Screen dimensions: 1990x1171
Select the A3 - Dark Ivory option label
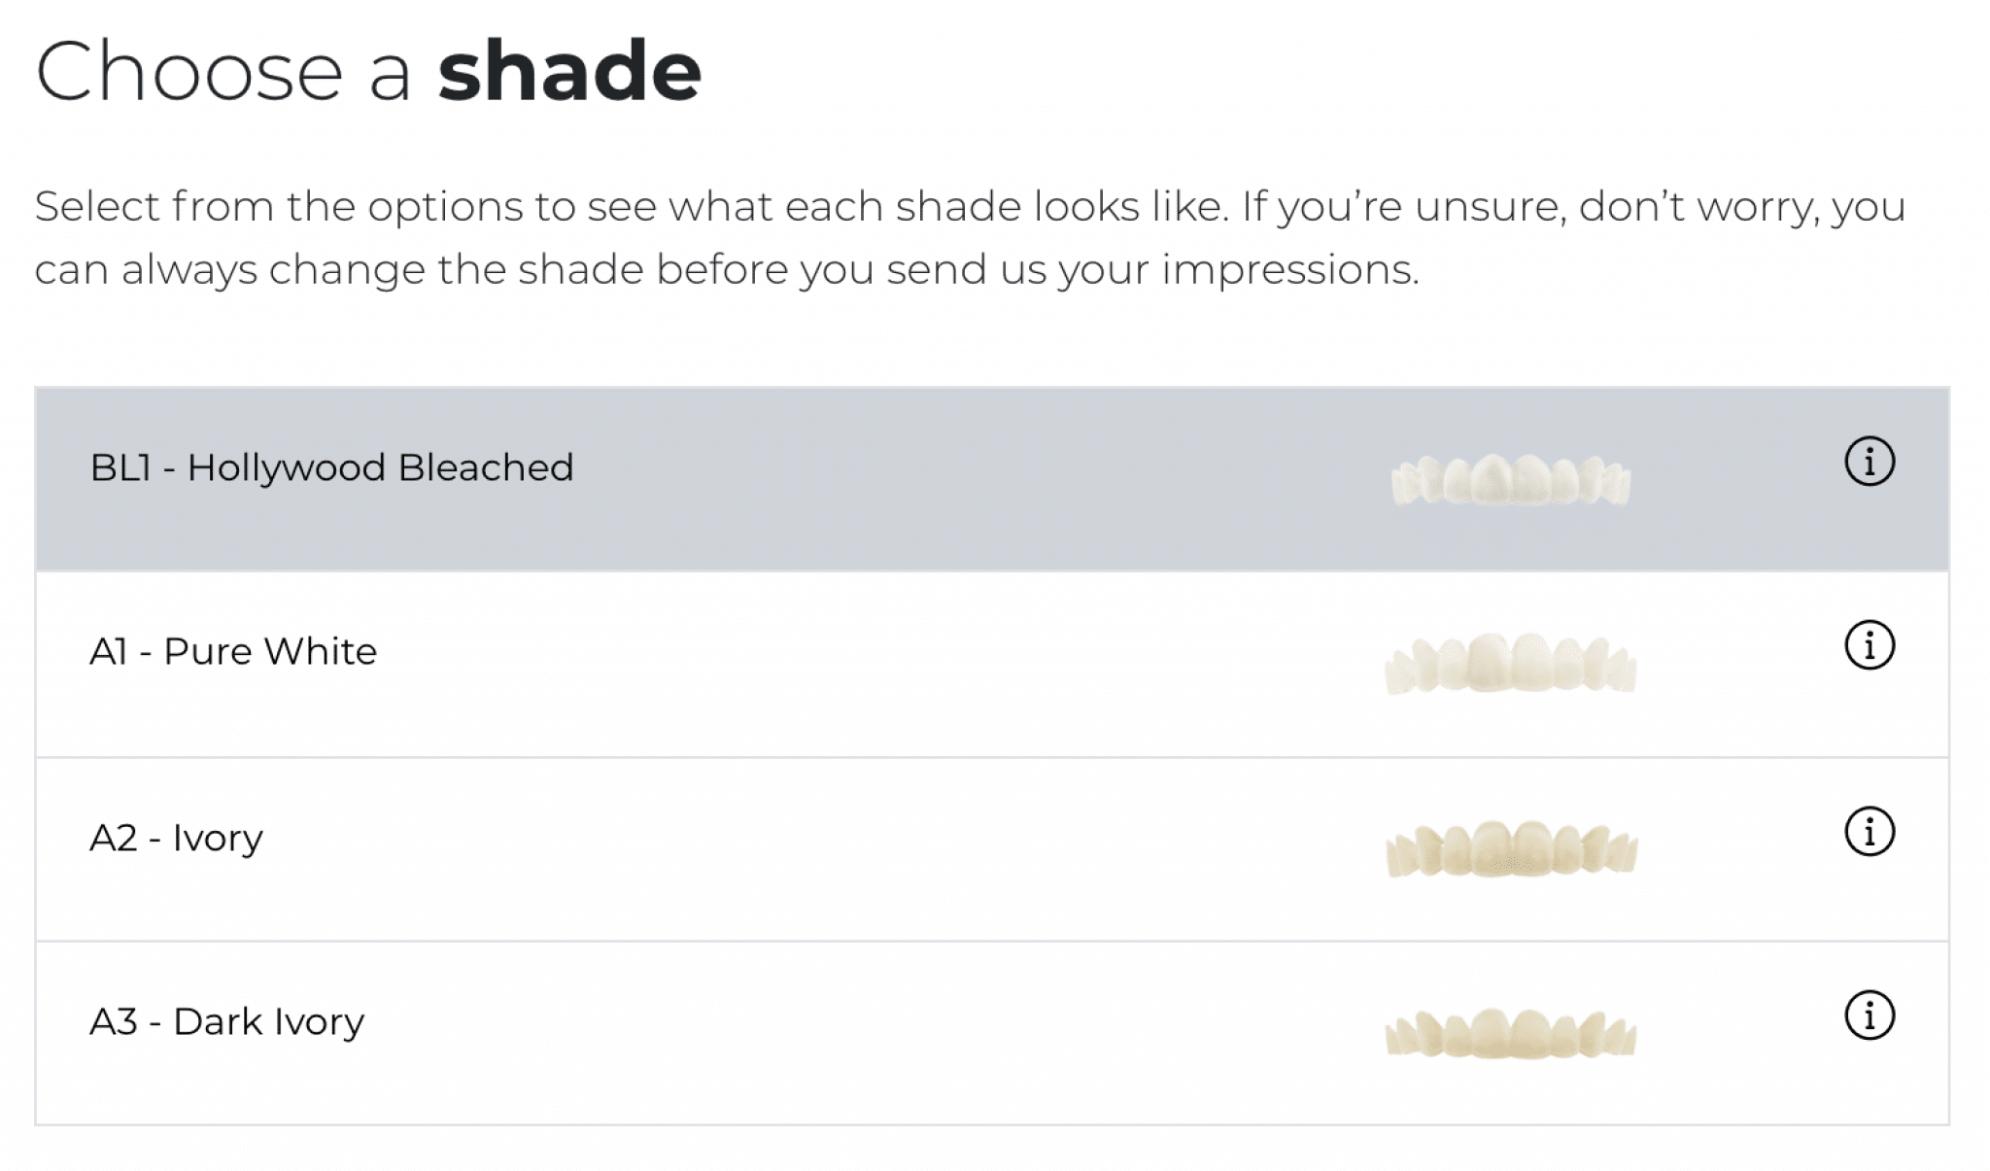click(x=226, y=1022)
